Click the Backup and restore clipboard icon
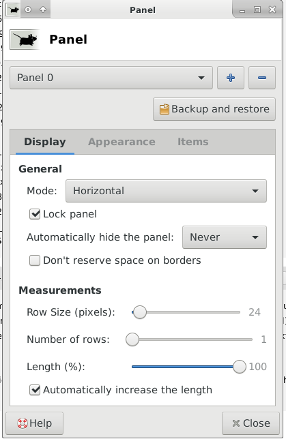 click(x=165, y=109)
